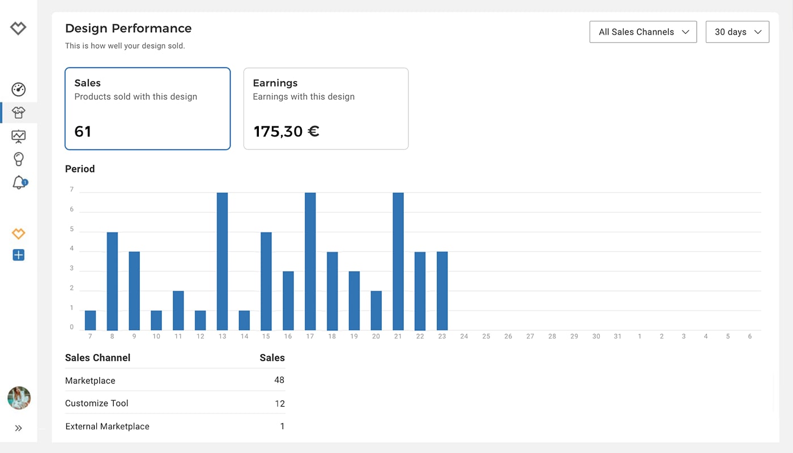Viewport: 793px width, 453px height.
Task: Select the T-shirt designs sidebar icon
Action: click(19, 113)
